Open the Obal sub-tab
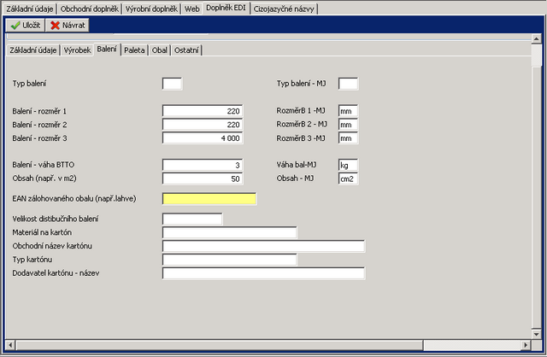Screen dimensions: 547x357 coord(160,50)
